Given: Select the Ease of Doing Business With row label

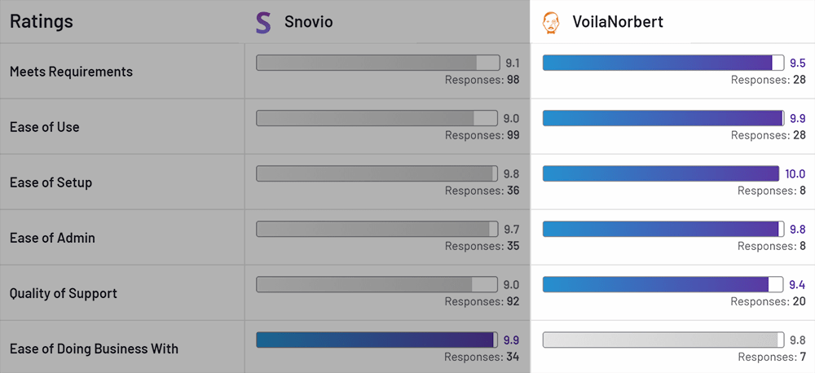Looking at the screenshot, I should point(94,349).
